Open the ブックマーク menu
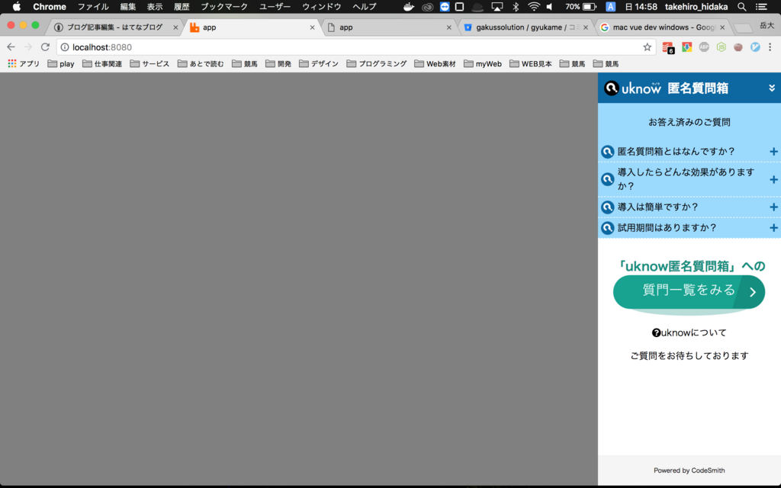The width and height of the screenshot is (781, 488). pyautogui.click(x=224, y=6)
